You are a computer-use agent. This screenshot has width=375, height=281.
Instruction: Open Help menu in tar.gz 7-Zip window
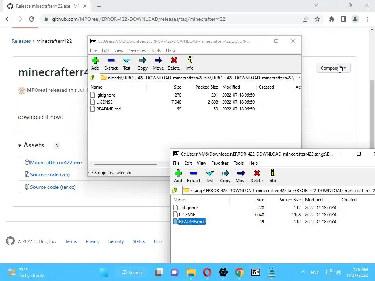pyautogui.click(x=253, y=163)
